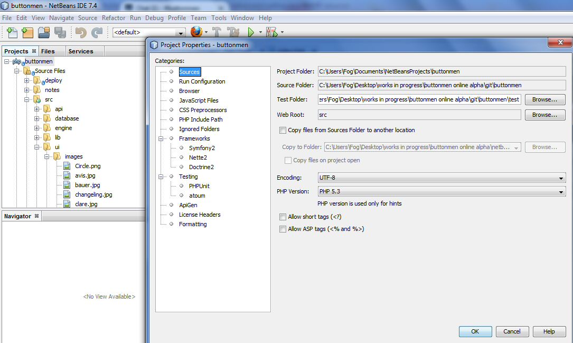
Task: Open the Debug Project dropdown arrow
Action: (282, 32)
